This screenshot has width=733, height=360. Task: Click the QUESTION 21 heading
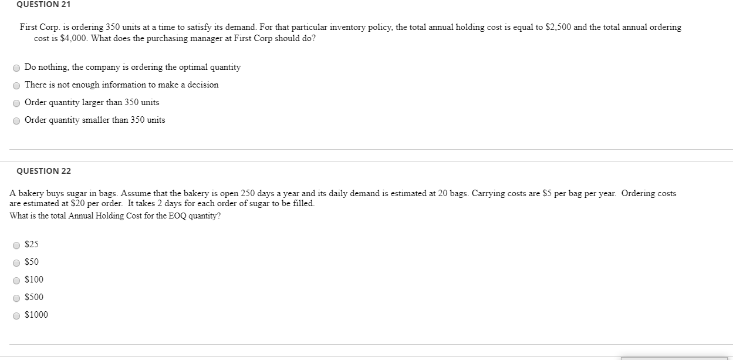[42, 5]
